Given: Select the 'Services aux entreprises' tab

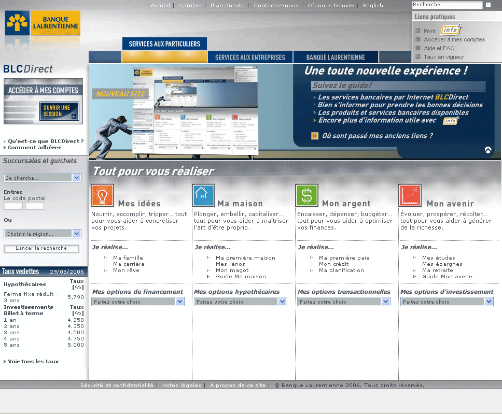Looking at the screenshot, I should [x=250, y=58].
